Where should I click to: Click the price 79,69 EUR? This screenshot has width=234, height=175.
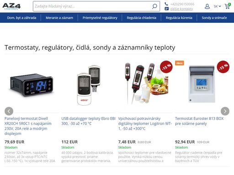(x=14, y=142)
